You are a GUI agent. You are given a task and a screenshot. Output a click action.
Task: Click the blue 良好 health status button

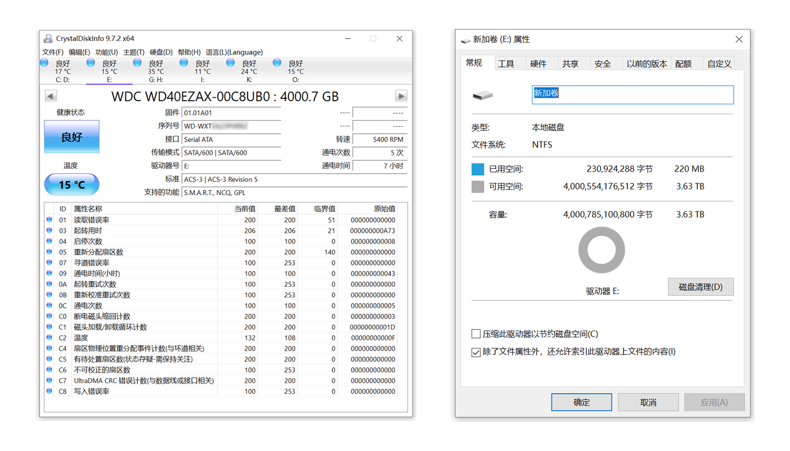coord(72,137)
